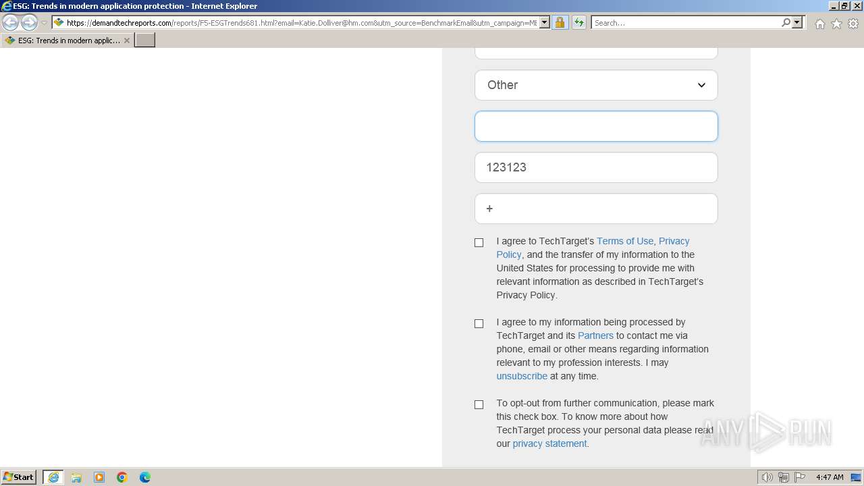Viewport: 864px width, 486px height.
Task: Open the Privacy Policy link
Action: (674, 241)
